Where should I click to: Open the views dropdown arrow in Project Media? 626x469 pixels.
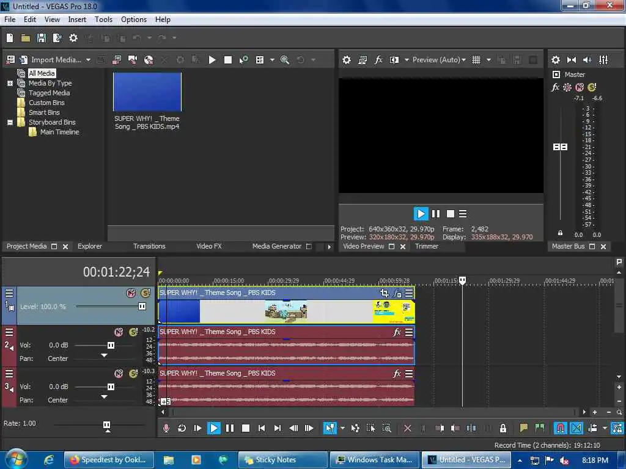272,60
